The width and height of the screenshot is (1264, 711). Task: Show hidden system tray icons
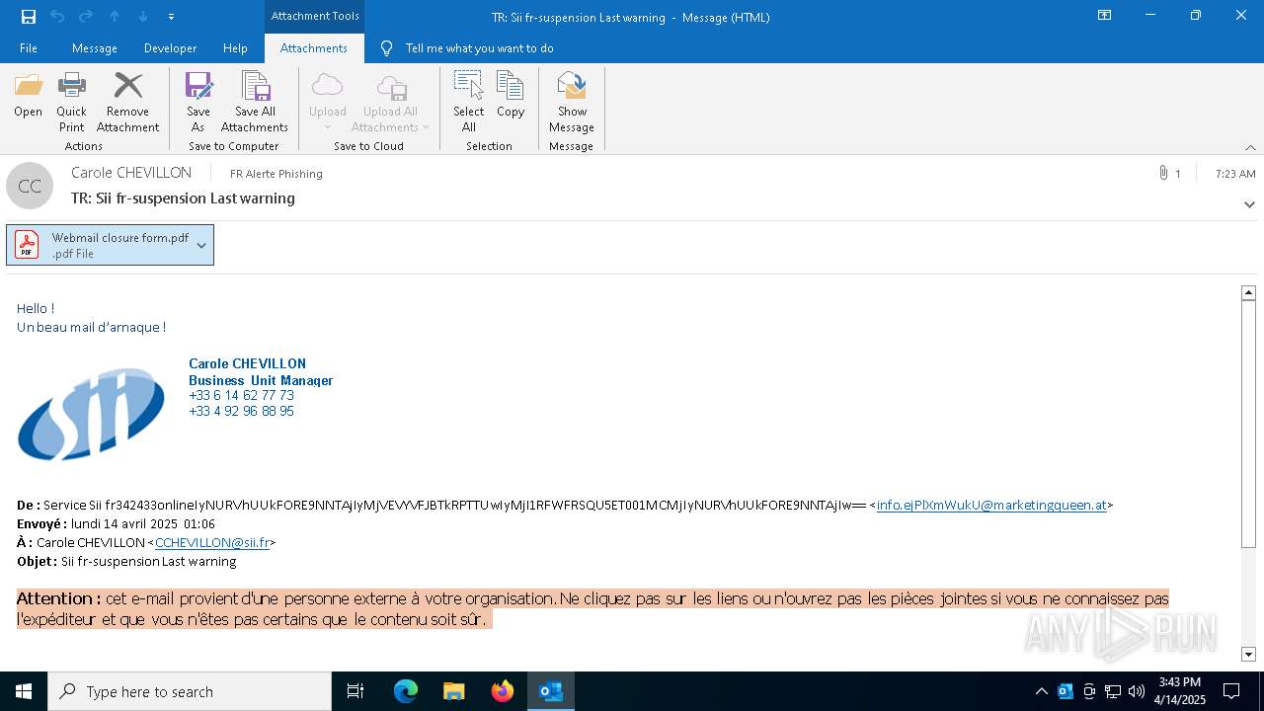pos(1041,691)
